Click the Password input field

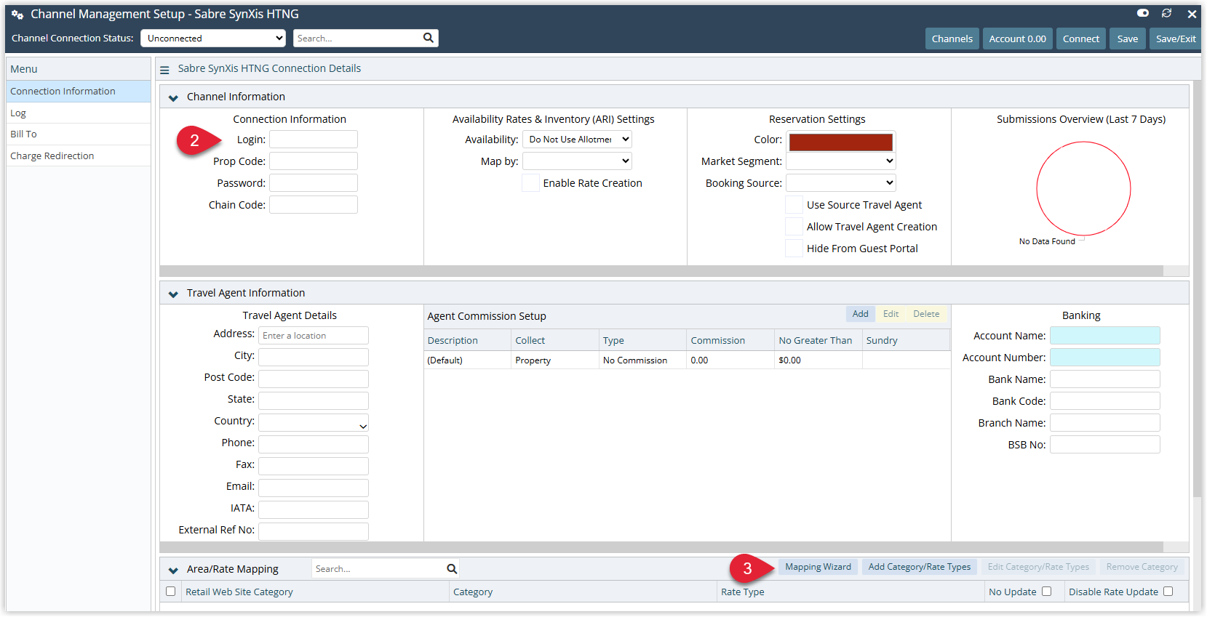[314, 183]
